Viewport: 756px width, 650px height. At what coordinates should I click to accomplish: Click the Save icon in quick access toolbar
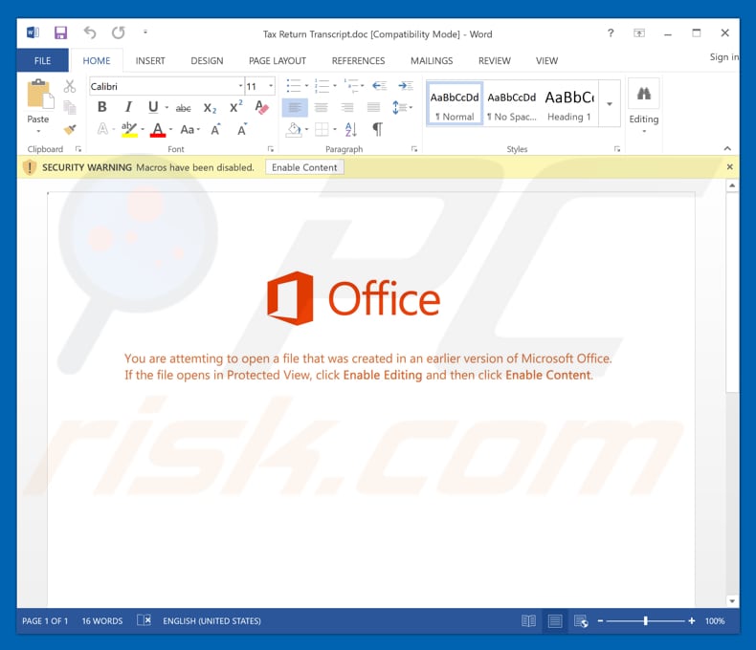click(60, 32)
